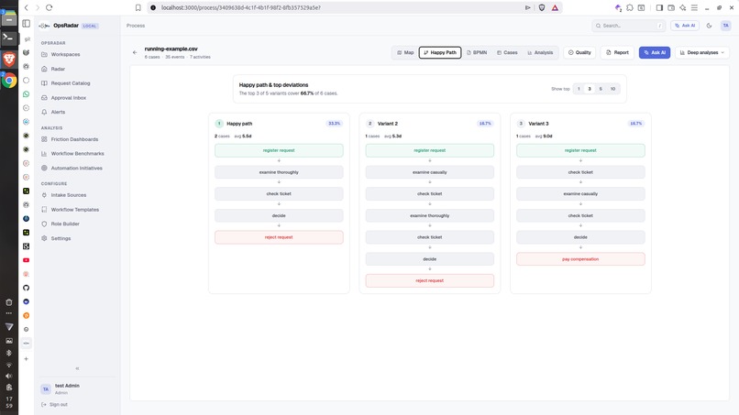Focus the Search input field
The height and width of the screenshot is (415, 739).
(x=629, y=26)
